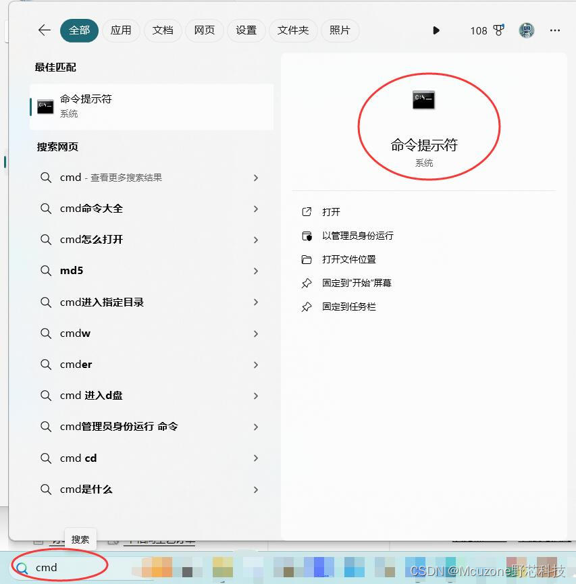The height and width of the screenshot is (584, 576).
Task: Open the user profile avatar
Action: point(527,30)
